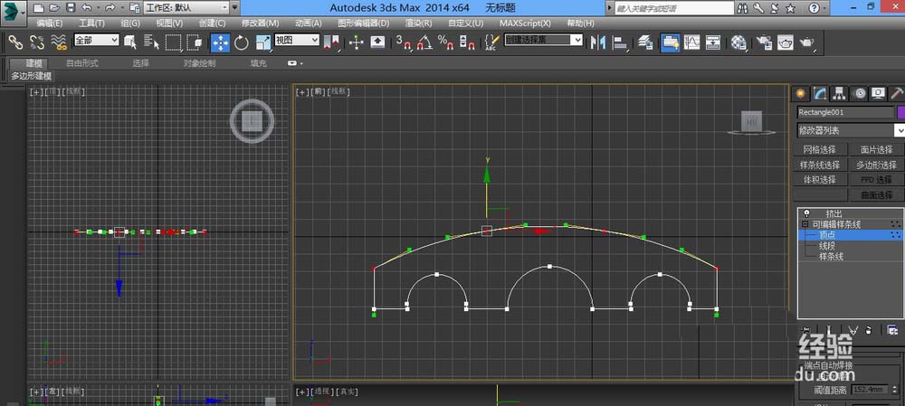905x406 pixels.
Task: Activate the Select and Rotate tool
Action: tap(242, 42)
